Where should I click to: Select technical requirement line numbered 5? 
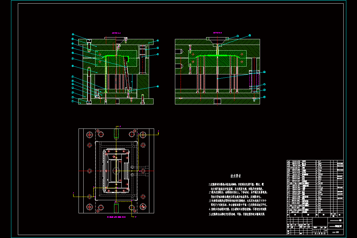coord(237,214)
